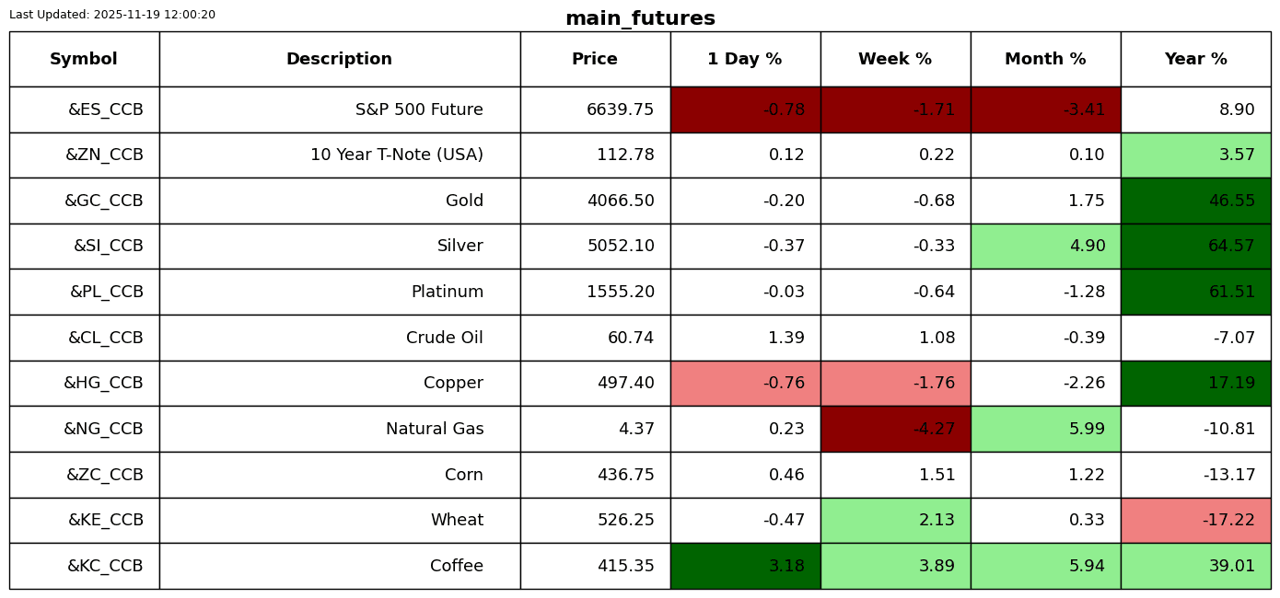Click the Description column header

(x=339, y=60)
